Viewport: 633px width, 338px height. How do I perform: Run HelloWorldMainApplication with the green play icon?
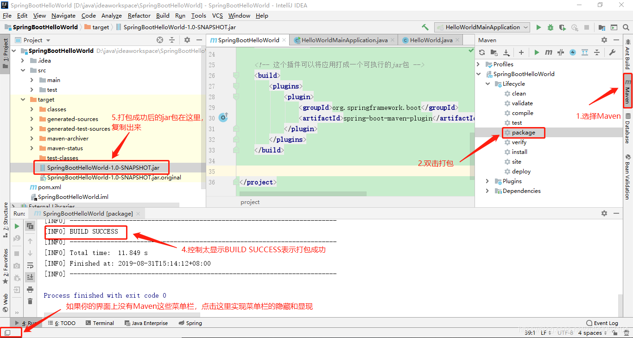(x=538, y=27)
